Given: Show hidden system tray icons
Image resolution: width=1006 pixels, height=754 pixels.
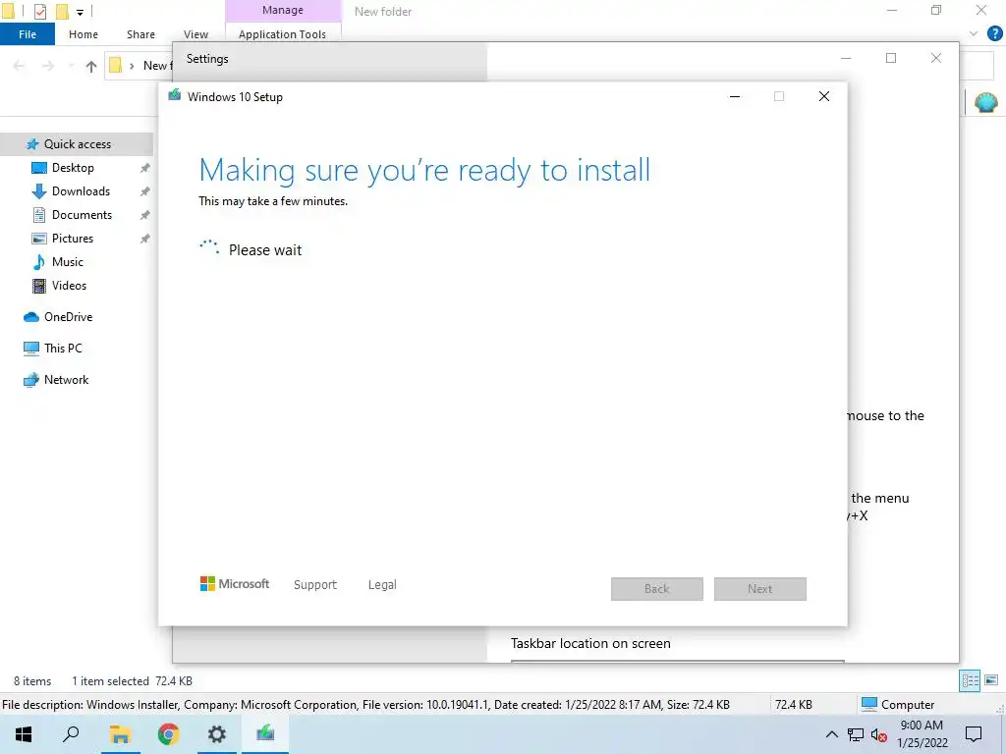Looking at the screenshot, I should [x=831, y=734].
